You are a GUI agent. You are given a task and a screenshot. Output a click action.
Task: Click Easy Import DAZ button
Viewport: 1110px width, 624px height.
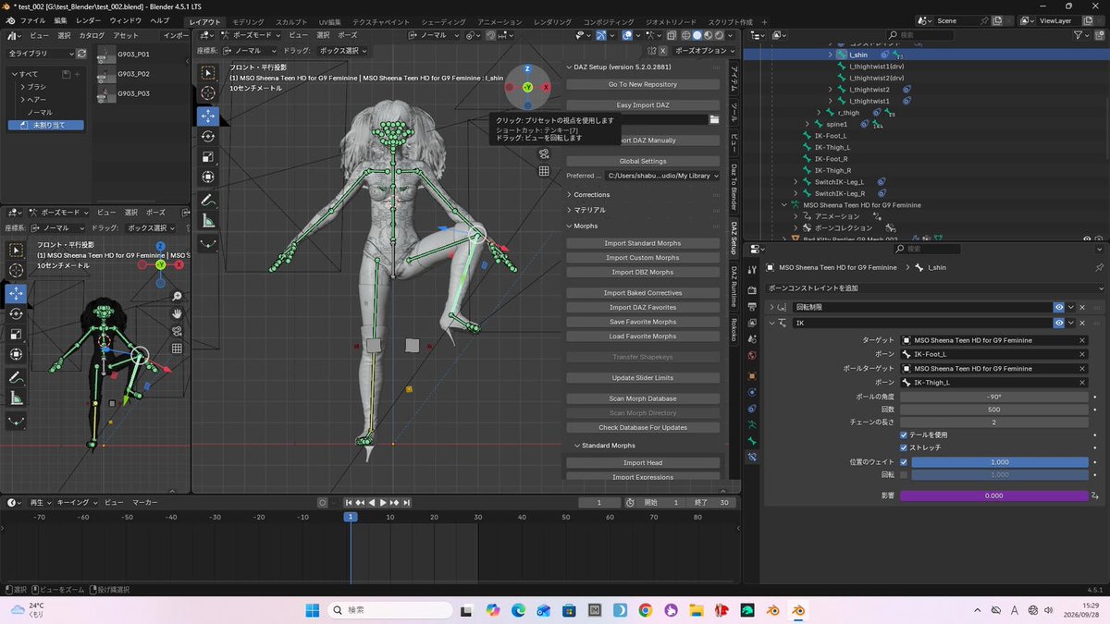[x=643, y=105]
